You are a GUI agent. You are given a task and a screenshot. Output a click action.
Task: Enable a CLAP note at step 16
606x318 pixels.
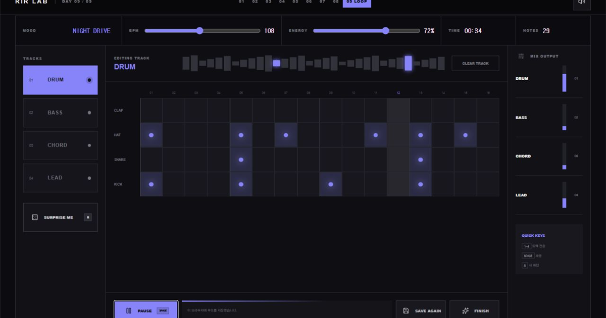(x=488, y=111)
